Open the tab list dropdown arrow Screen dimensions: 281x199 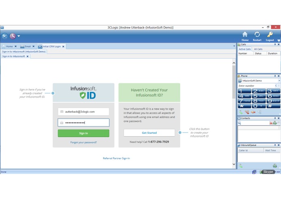tap(234, 46)
